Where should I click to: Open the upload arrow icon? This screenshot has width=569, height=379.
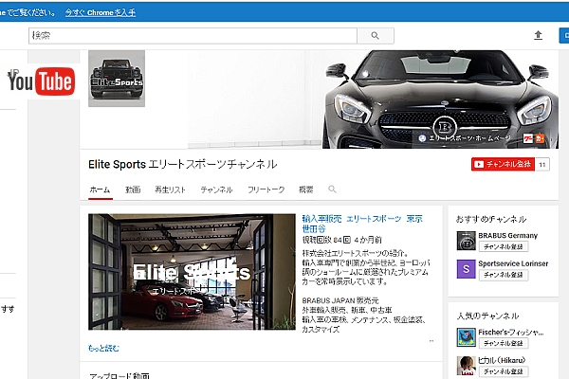(x=538, y=35)
